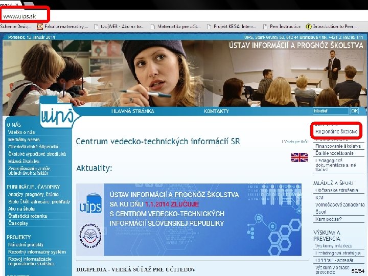Open Výskumy mládeže link
This screenshot has height=276, width=368.
tap(333, 246)
